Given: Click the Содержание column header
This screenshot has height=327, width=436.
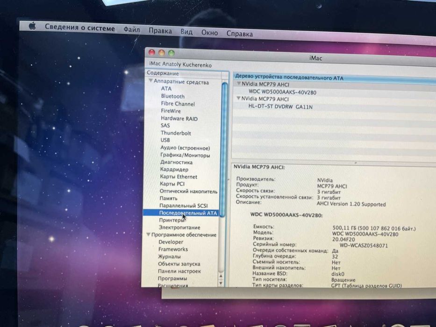Looking at the screenshot, I should pyautogui.click(x=184, y=73).
